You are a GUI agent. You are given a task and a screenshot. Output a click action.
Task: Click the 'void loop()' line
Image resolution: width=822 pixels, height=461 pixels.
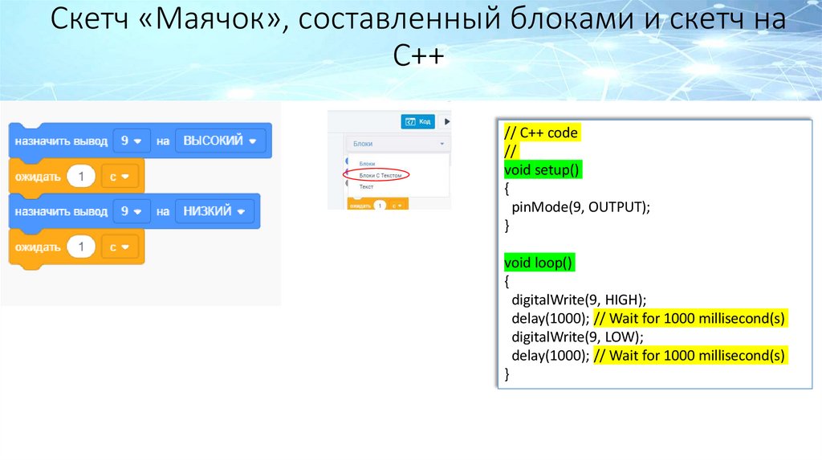point(539,263)
